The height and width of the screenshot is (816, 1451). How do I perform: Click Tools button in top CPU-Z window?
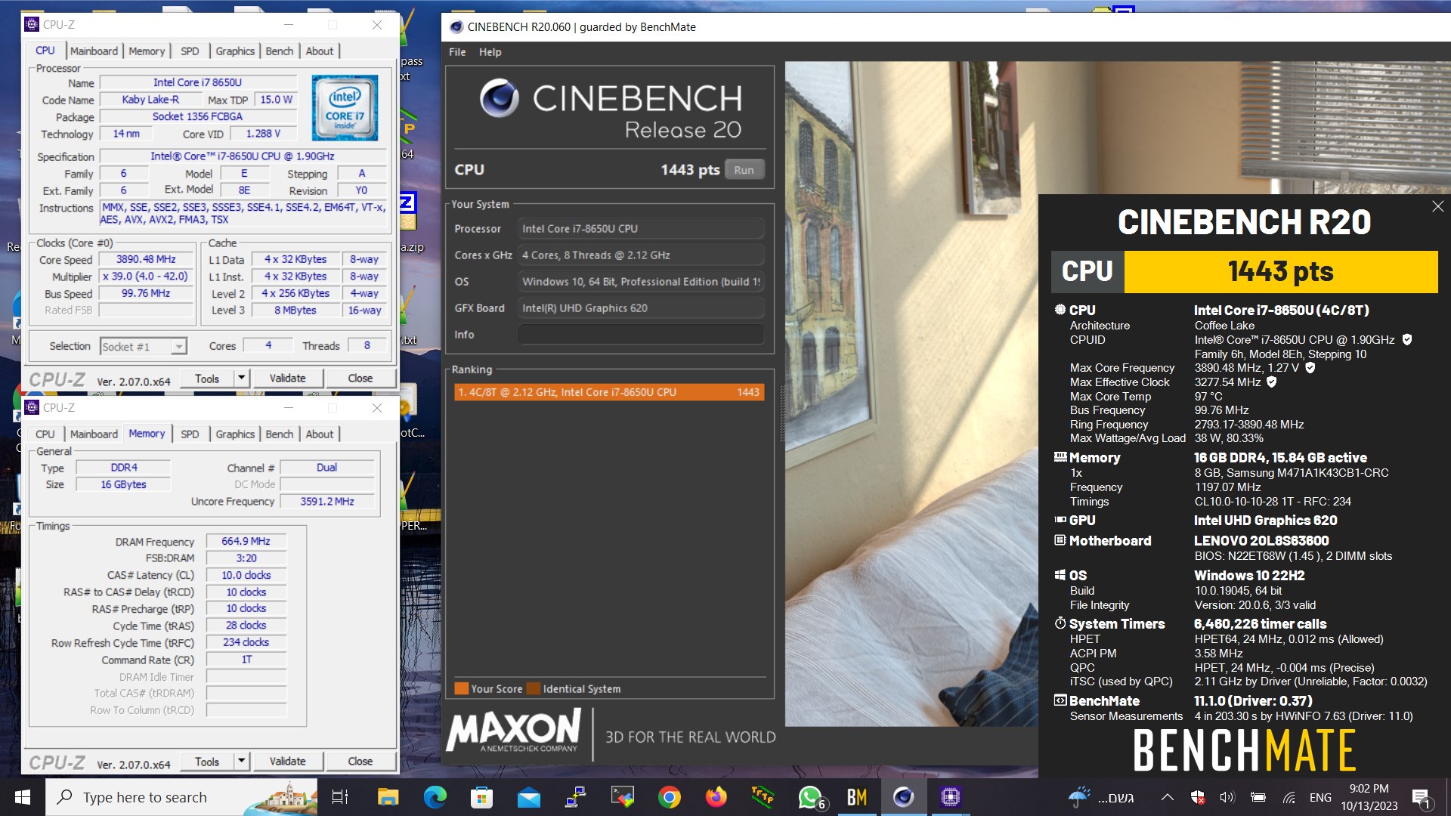click(x=207, y=379)
